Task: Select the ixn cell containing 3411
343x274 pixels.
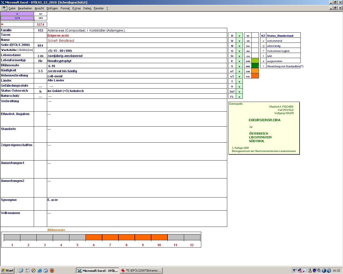Action: click(40, 18)
